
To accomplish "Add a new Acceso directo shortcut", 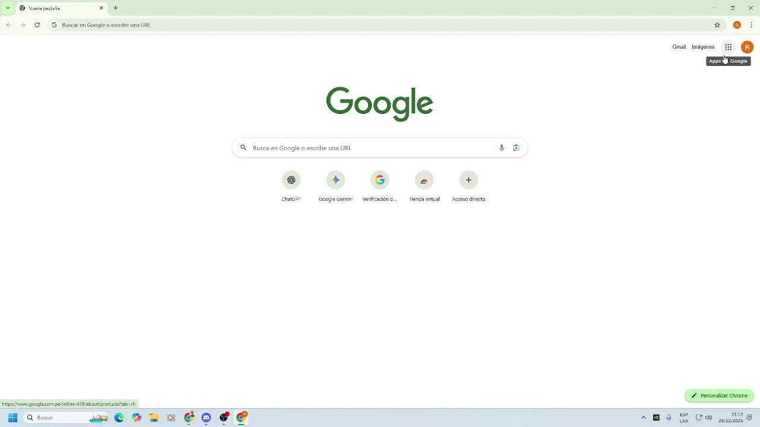I will point(468,186).
